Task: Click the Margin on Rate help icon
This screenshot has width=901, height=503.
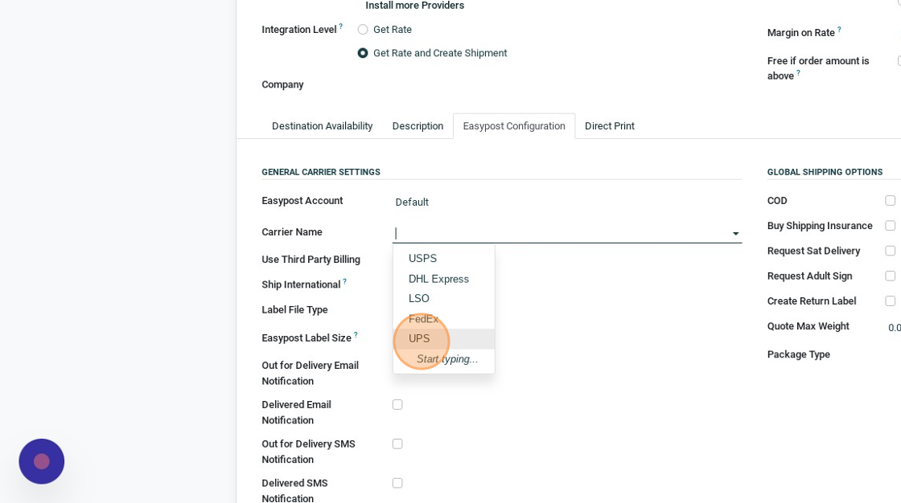Action: (x=839, y=30)
